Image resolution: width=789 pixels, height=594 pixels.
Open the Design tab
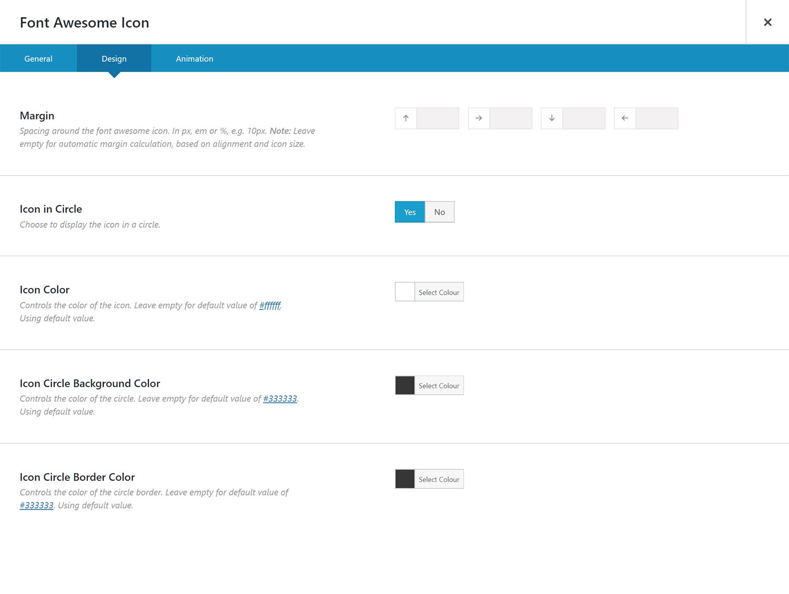[x=114, y=58]
